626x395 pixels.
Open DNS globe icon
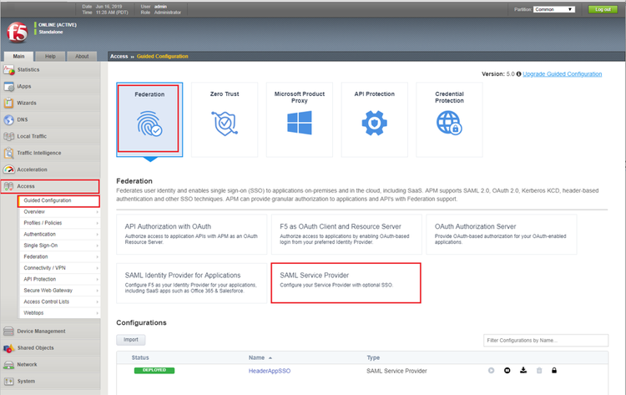point(9,119)
